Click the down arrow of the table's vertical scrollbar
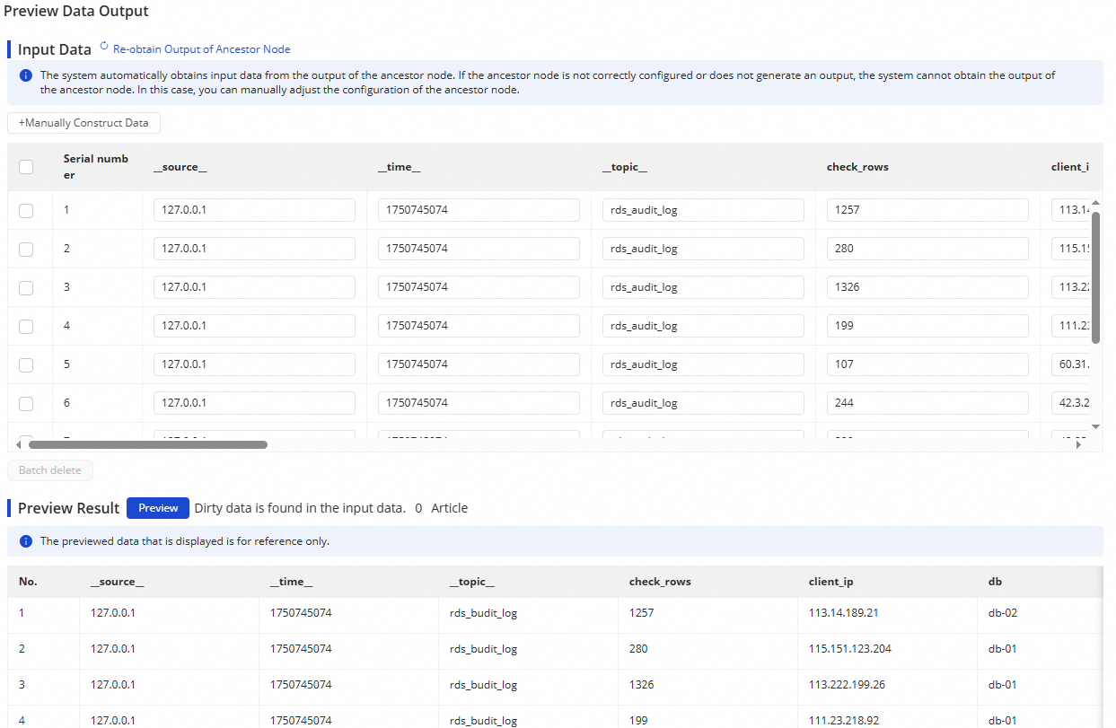 click(1095, 426)
